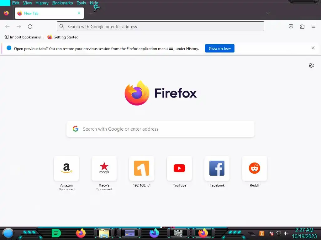Click the back navigation arrow
The width and height of the screenshot is (321, 240).
point(8,26)
